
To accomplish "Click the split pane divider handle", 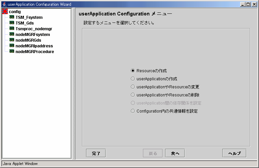I will point(74,84).
